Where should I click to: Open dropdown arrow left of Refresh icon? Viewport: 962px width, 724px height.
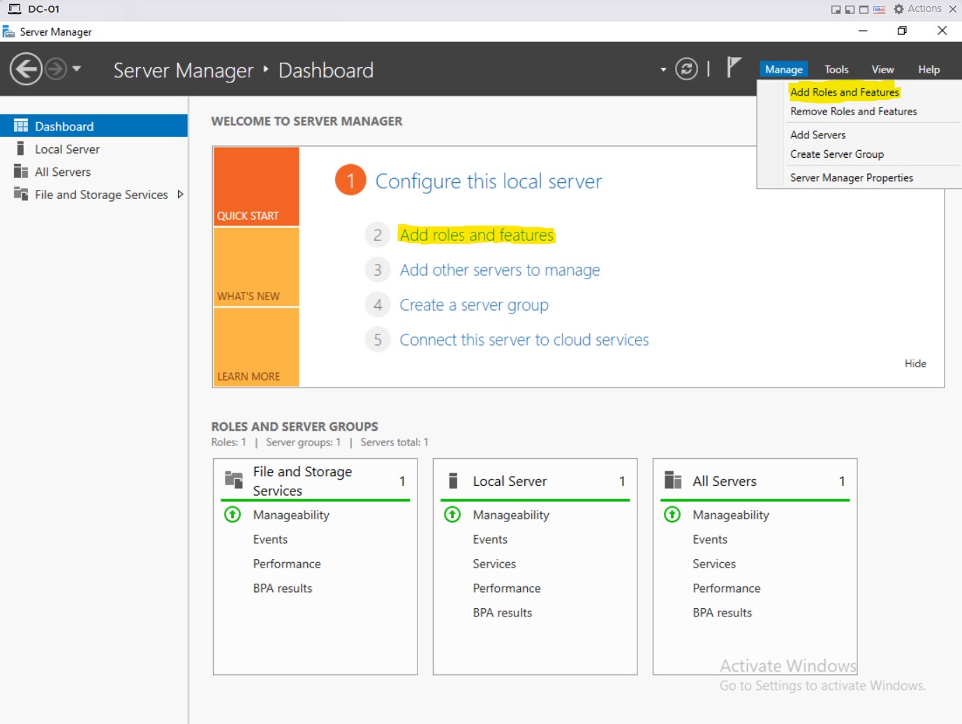[663, 70]
